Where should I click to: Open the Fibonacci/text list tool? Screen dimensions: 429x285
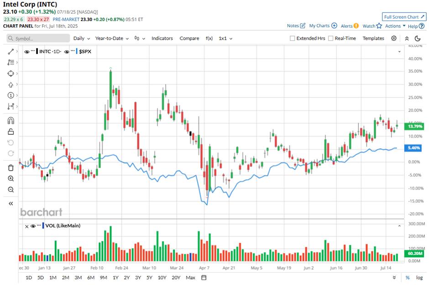tap(10, 63)
